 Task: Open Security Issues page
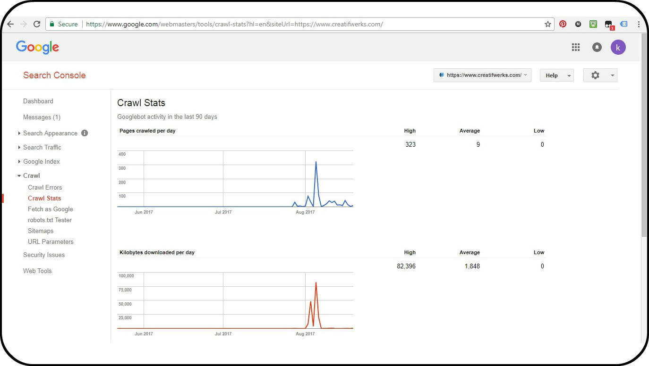coord(44,255)
